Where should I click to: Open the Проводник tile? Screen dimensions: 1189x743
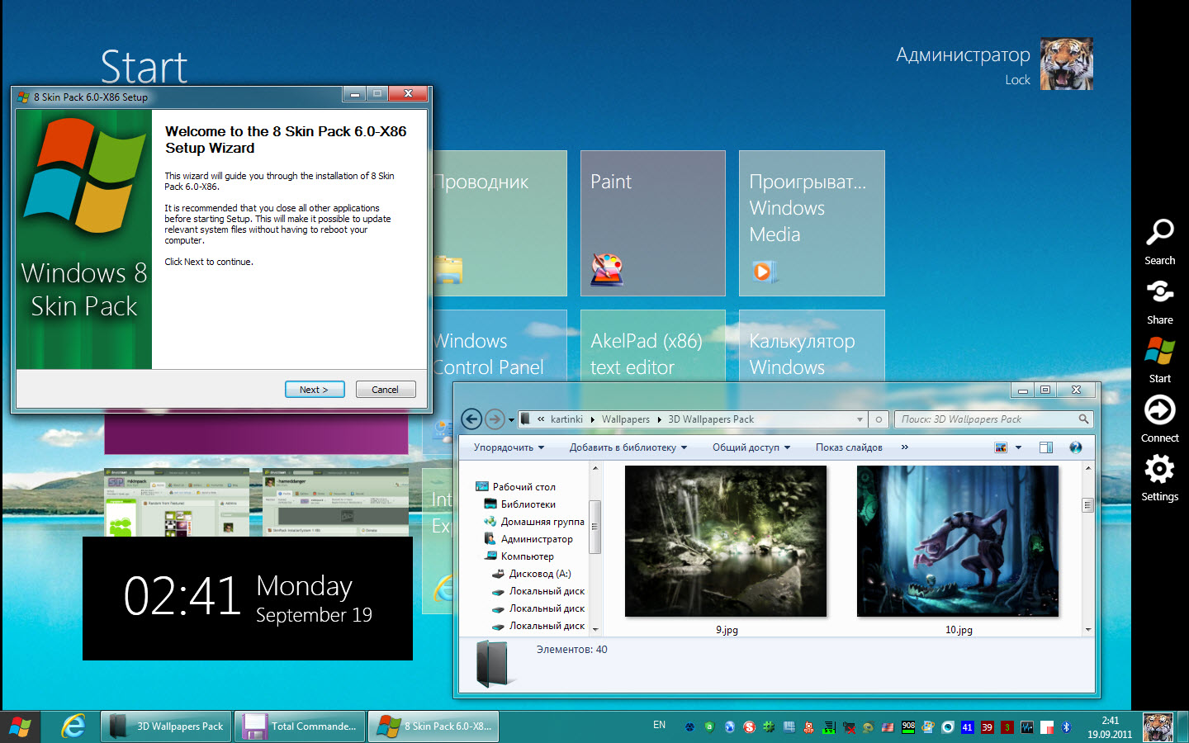(x=500, y=223)
